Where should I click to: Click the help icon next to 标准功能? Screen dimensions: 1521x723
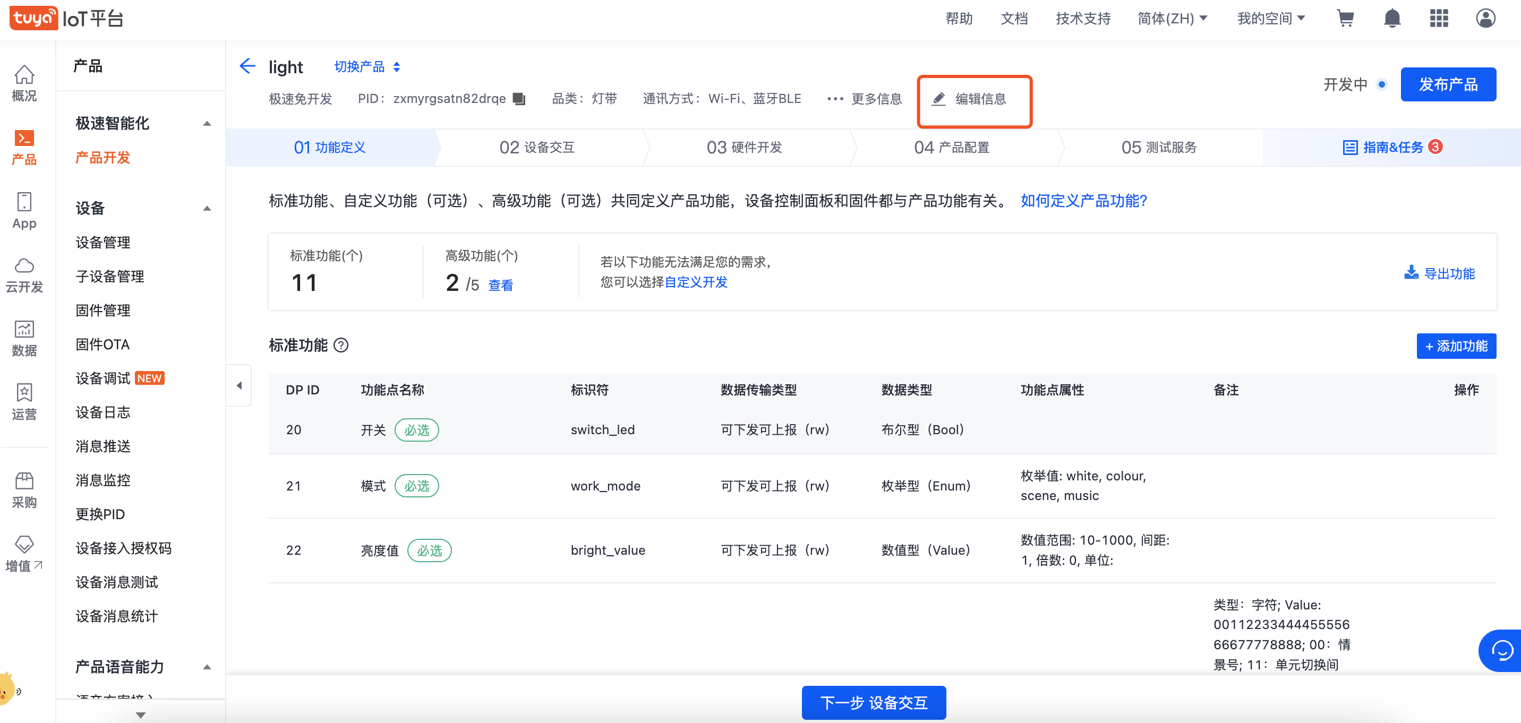click(x=341, y=345)
